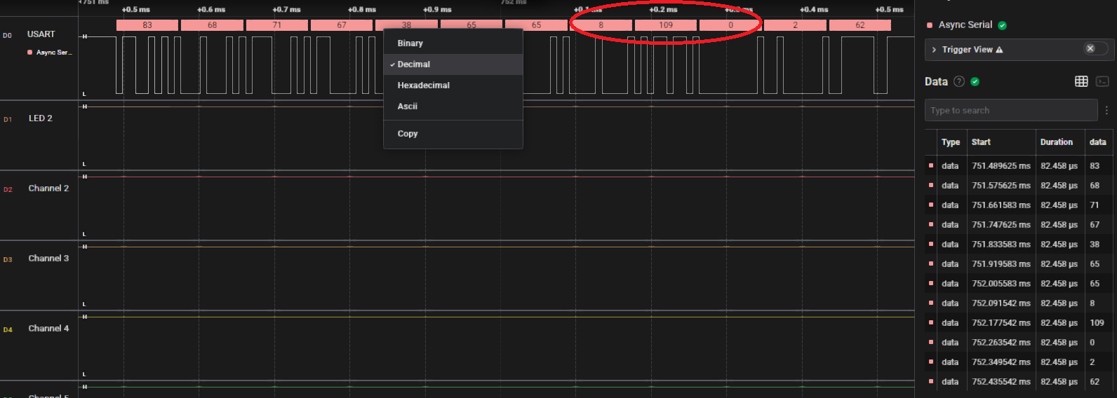Select Ascii display format

407,107
